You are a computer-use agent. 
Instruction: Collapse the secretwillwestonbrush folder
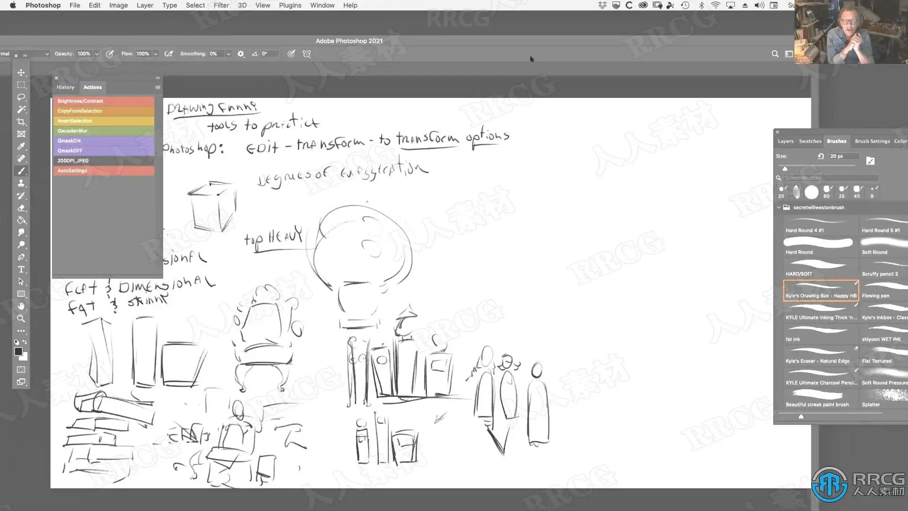tap(779, 207)
